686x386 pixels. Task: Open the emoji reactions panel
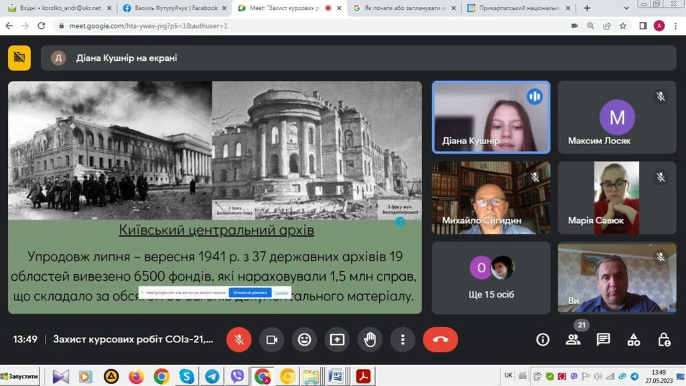point(304,340)
